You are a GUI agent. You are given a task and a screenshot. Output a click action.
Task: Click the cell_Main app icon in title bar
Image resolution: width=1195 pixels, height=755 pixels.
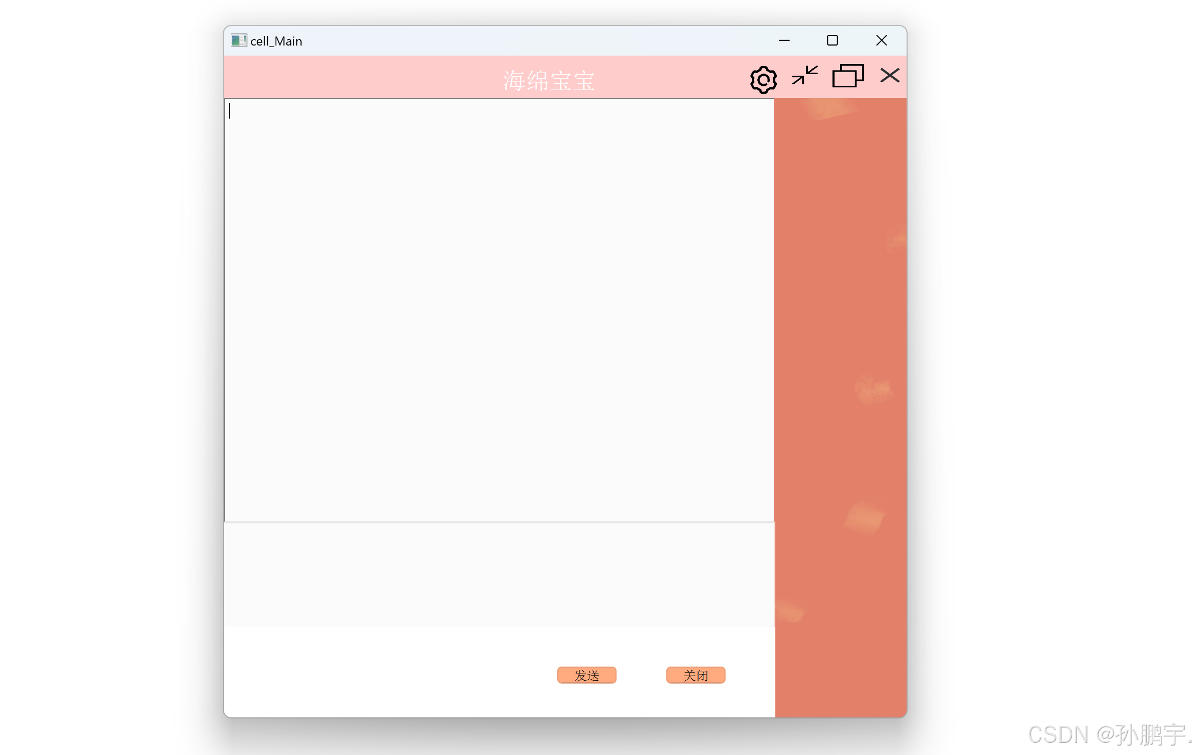pyautogui.click(x=239, y=41)
